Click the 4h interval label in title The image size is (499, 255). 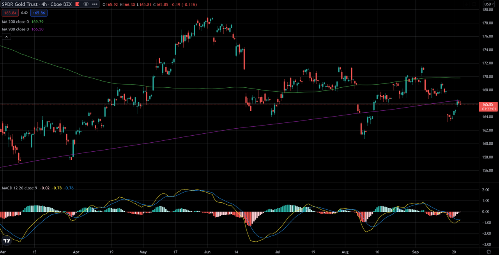(45, 4)
